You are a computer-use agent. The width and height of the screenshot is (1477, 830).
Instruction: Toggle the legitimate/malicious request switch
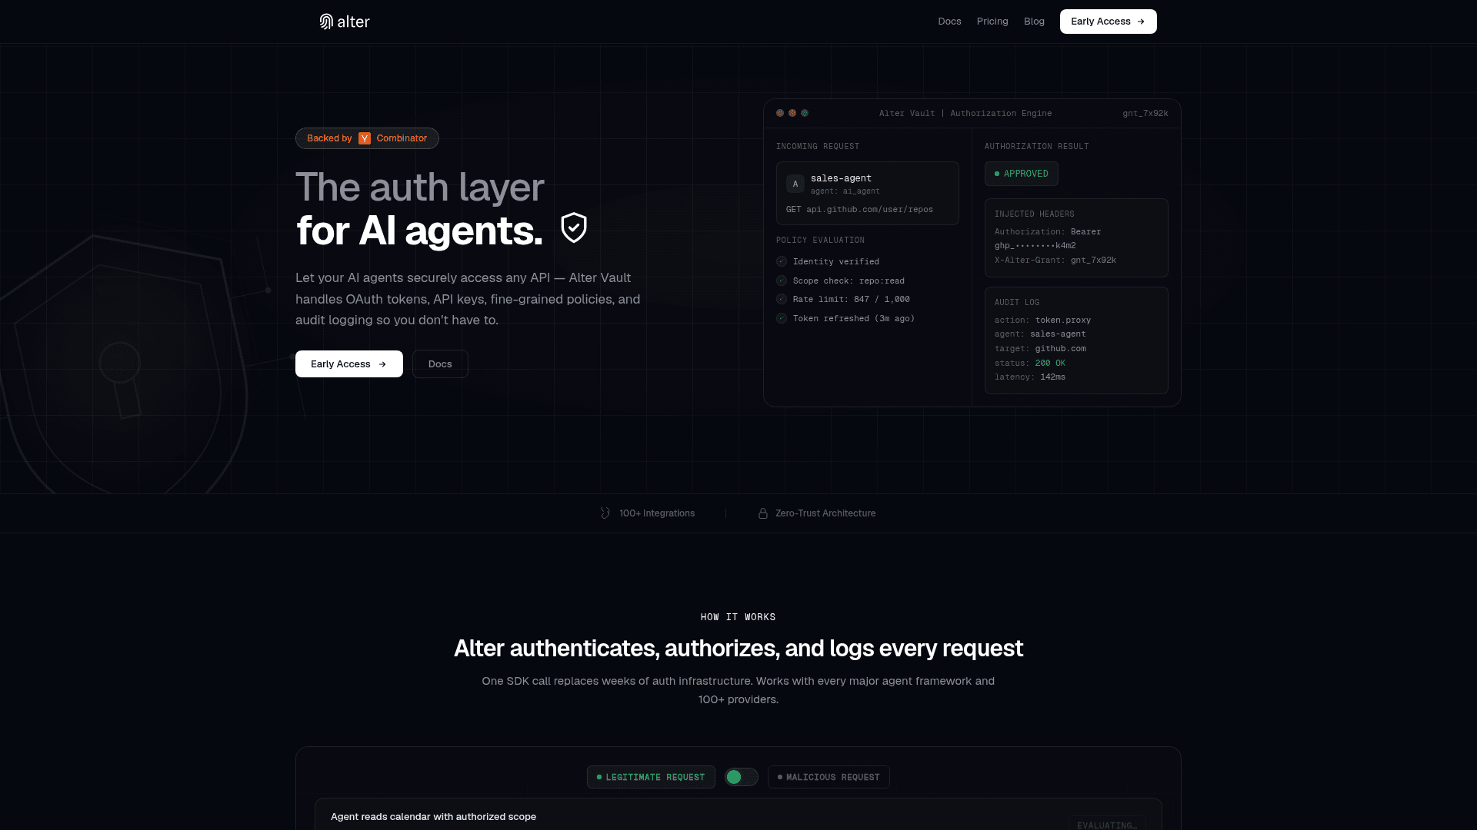click(742, 777)
